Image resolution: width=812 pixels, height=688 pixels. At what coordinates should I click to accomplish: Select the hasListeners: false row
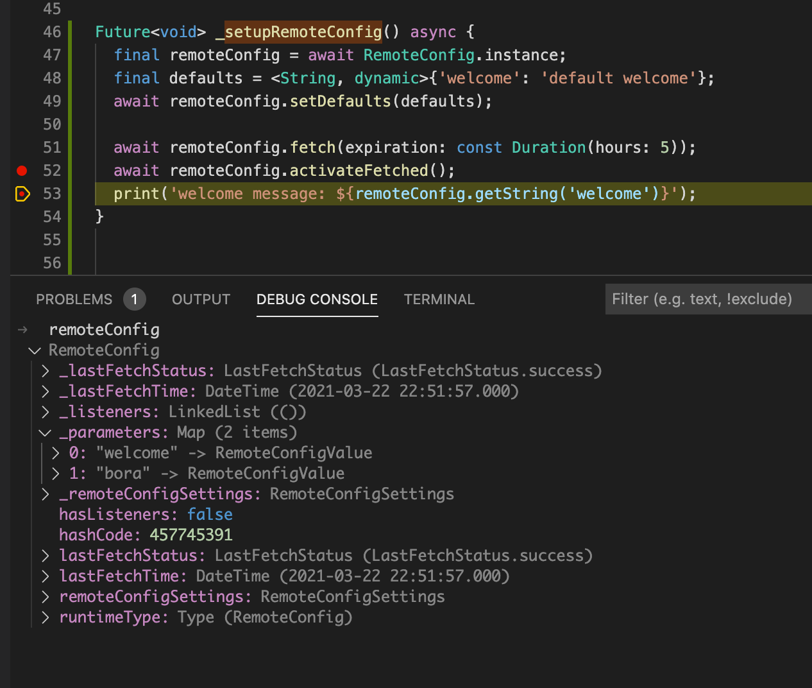[146, 515]
